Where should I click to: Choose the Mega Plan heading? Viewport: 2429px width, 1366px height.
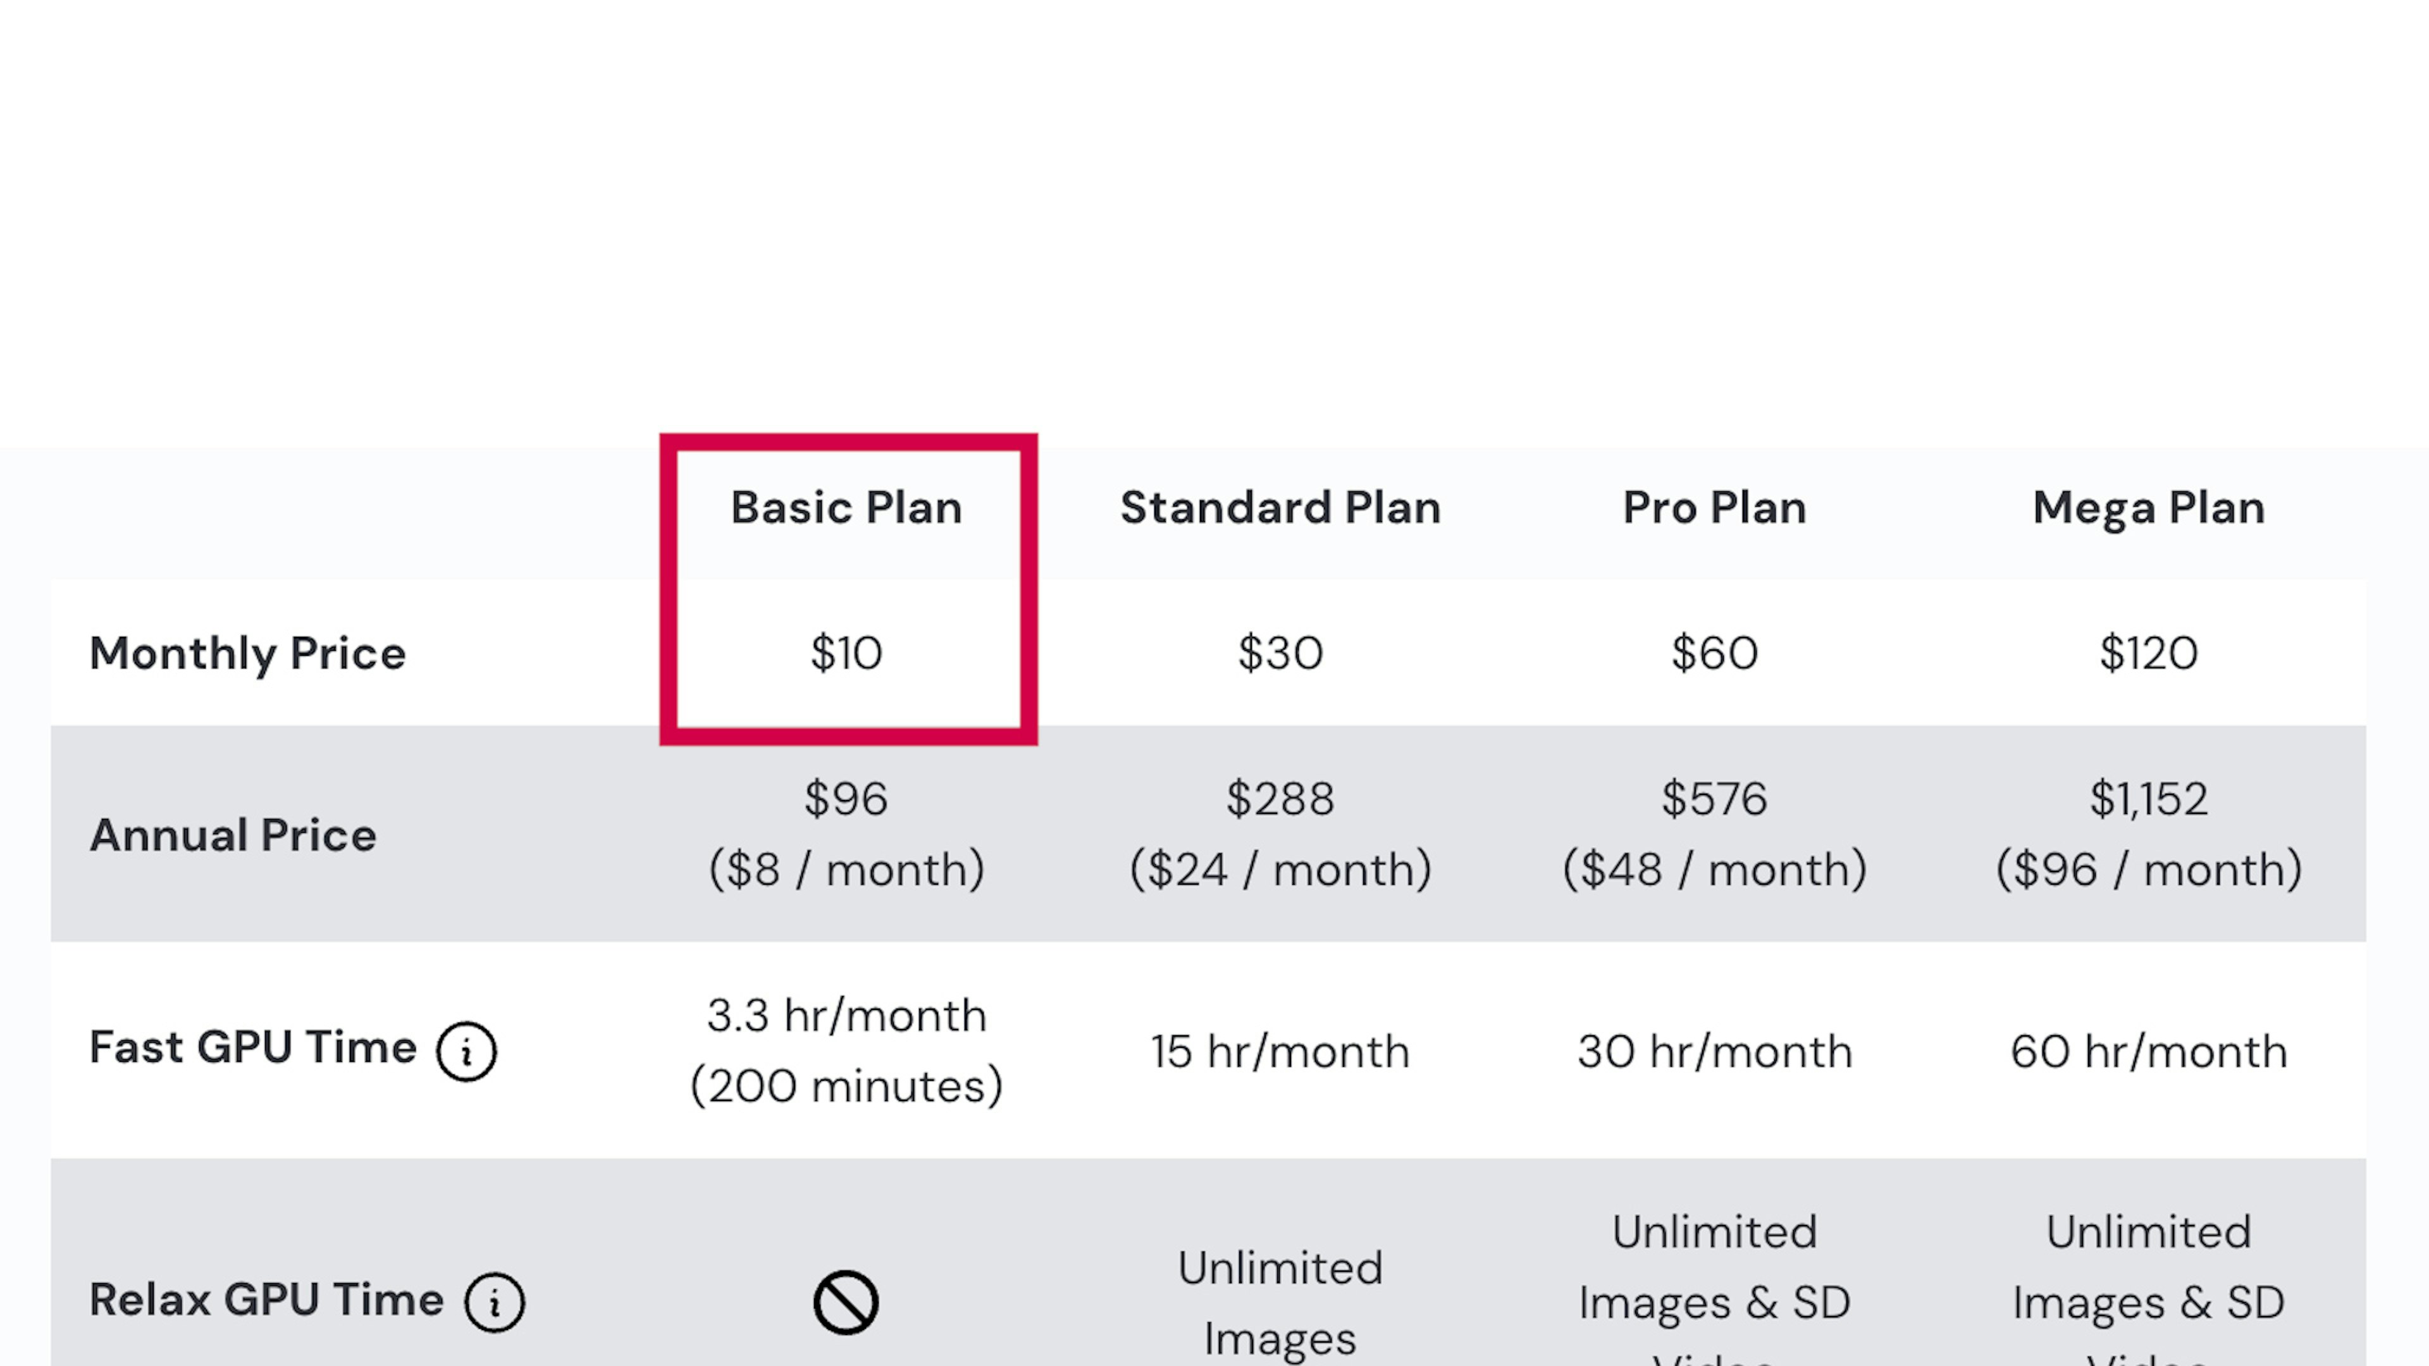(x=2148, y=507)
